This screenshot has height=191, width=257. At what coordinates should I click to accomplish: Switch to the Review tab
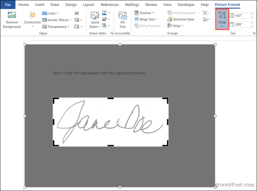[151, 4]
